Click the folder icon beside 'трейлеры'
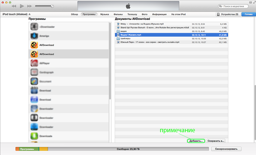 click(x=118, y=39)
